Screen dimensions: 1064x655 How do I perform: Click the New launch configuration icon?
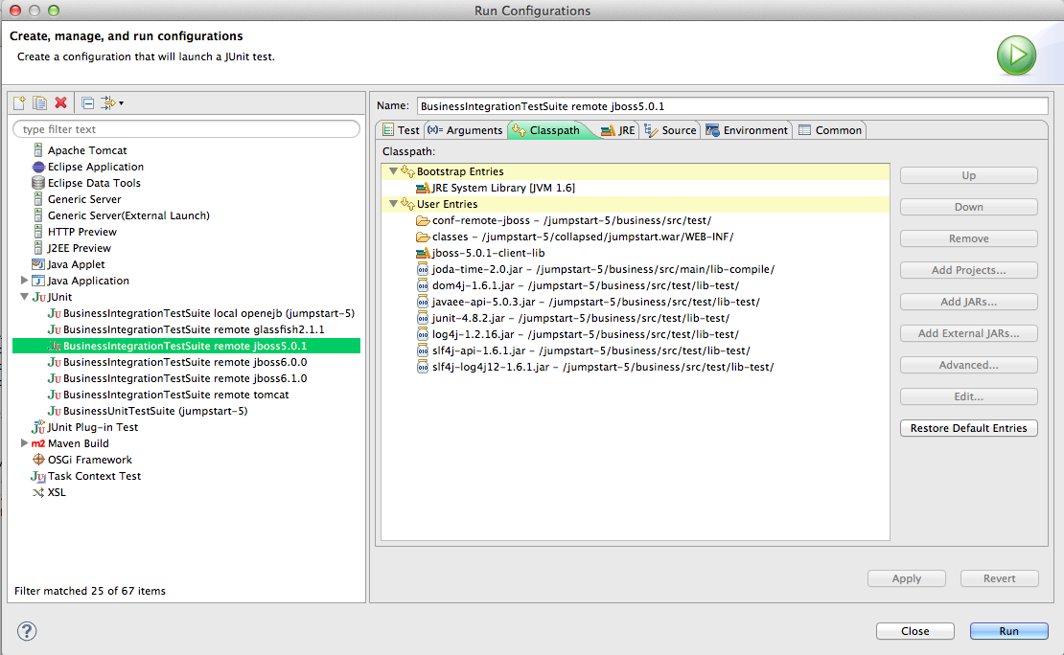click(x=20, y=103)
